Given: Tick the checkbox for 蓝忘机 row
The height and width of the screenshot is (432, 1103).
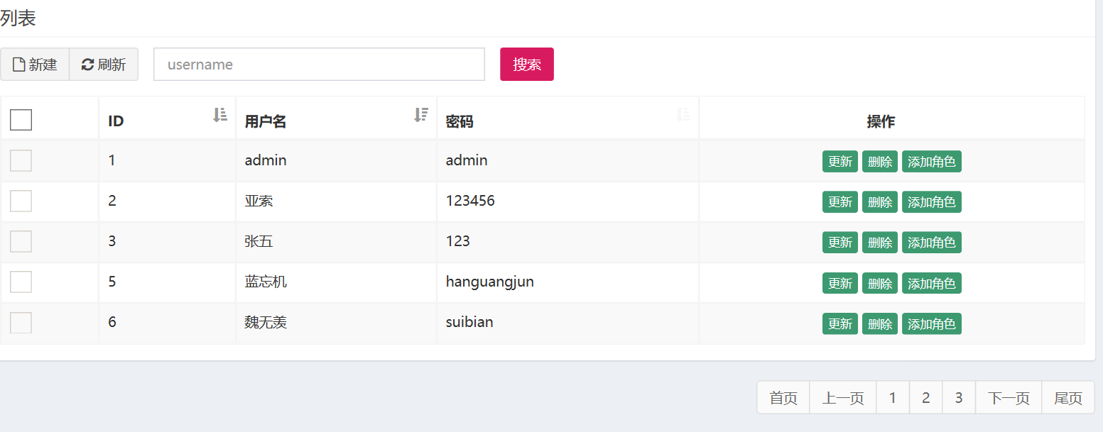Looking at the screenshot, I should [x=21, y=282].
